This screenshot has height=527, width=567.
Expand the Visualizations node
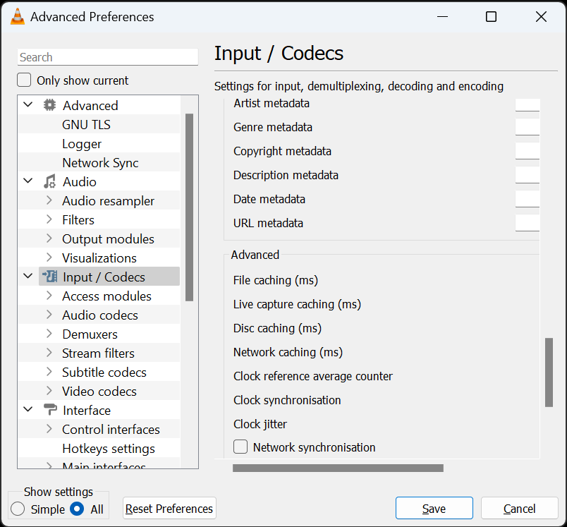[x=49, y=258]
